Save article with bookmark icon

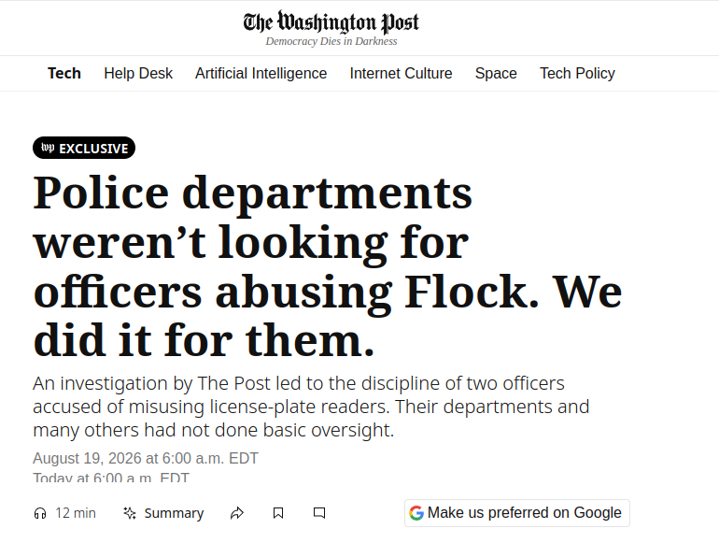(278, 513)
